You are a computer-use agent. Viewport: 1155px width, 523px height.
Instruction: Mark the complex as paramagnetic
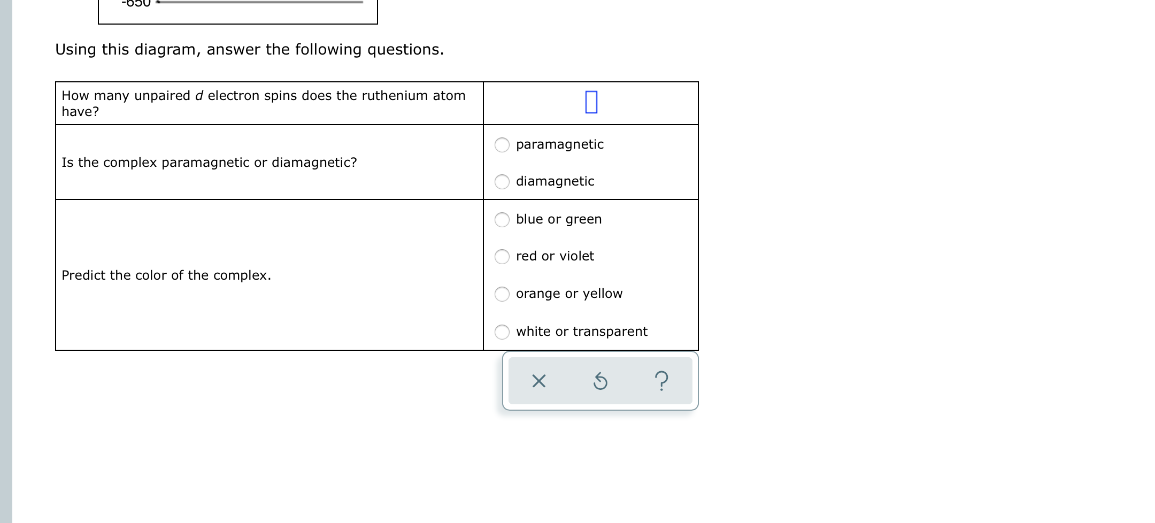502,145
